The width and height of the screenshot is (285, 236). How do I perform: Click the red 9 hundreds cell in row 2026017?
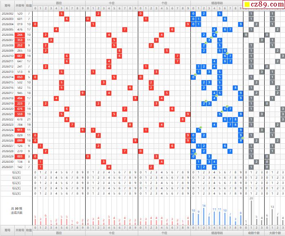tap(82, 93)
